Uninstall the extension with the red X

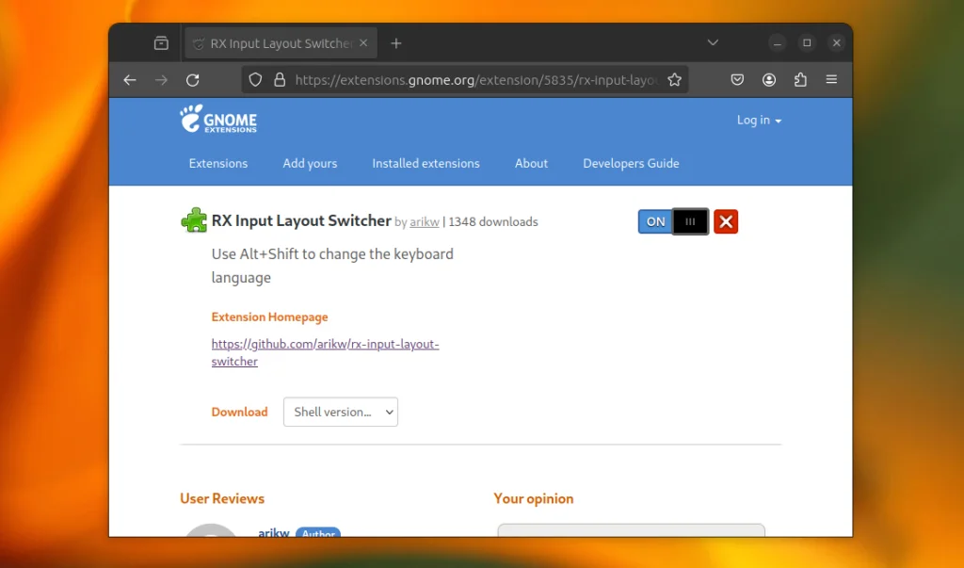(x=725, y=221)
